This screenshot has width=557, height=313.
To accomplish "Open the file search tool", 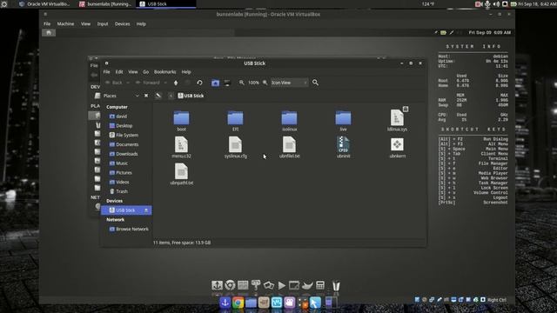I will click(315, 83).
